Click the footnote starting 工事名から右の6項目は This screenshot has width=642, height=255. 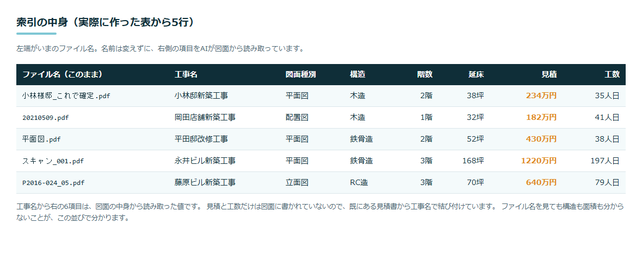[320, 212]
